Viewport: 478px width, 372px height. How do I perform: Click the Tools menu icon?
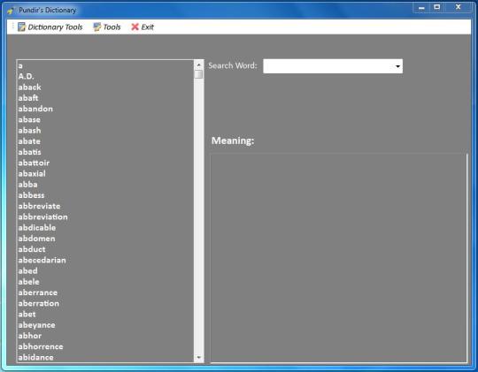click(97, 27)
